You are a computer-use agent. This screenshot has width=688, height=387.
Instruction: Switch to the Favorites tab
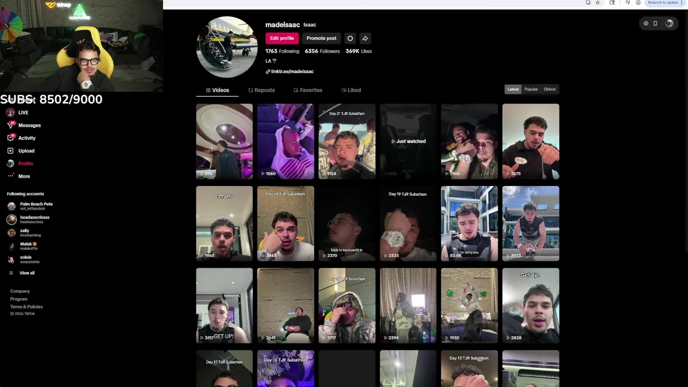coord(308,90)
